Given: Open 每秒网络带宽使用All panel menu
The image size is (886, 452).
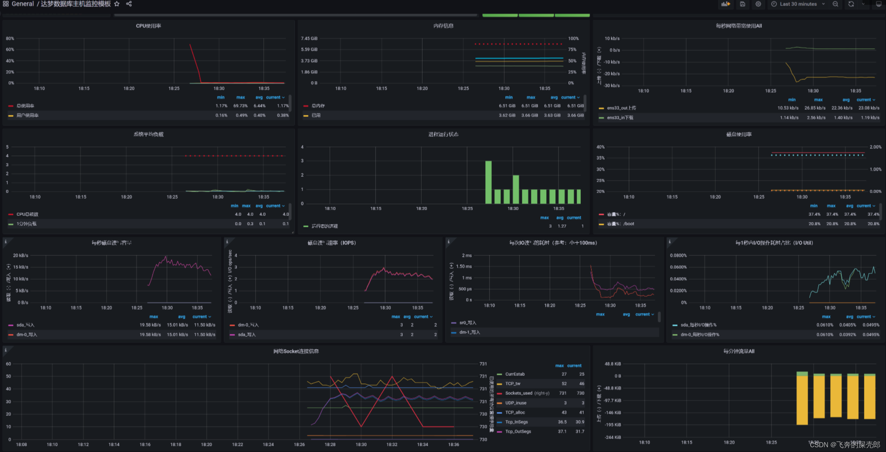Looking at the screenshot, I should pos(739,26).
